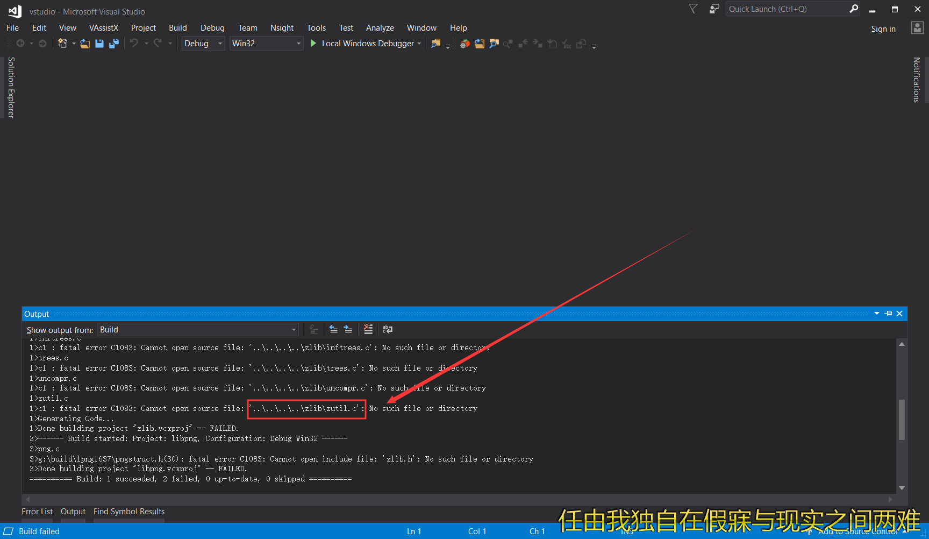Expand the New Project dropdown arrow
929x539 pixels.
pos(74,44)
